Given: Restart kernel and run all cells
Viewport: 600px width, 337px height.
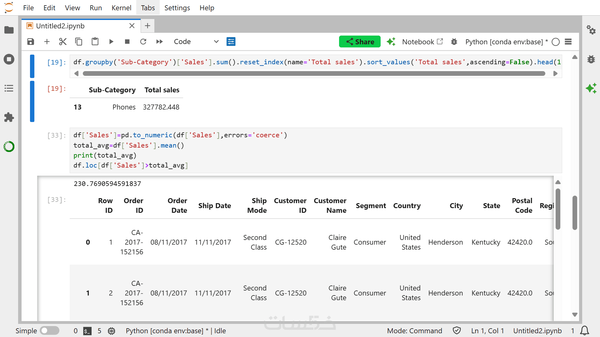Looking at the screenshot, I should pyautogui.click(x=159, y=42).
